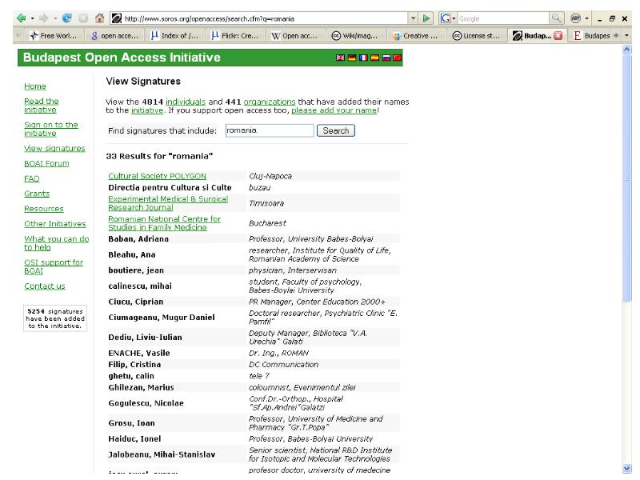Open OSI support for BOAI link

pos(54,266)
